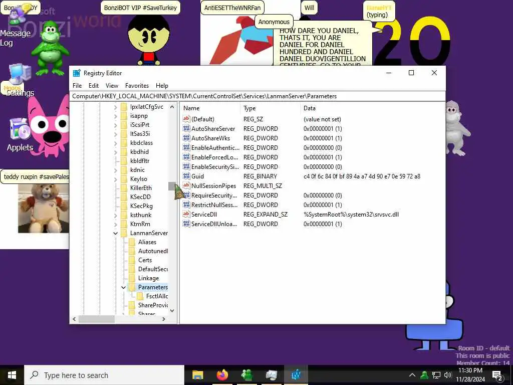Expand the IpxlatCfgSvc tree node
Viewport: 513px width, 385px height.
click(116, 107)
